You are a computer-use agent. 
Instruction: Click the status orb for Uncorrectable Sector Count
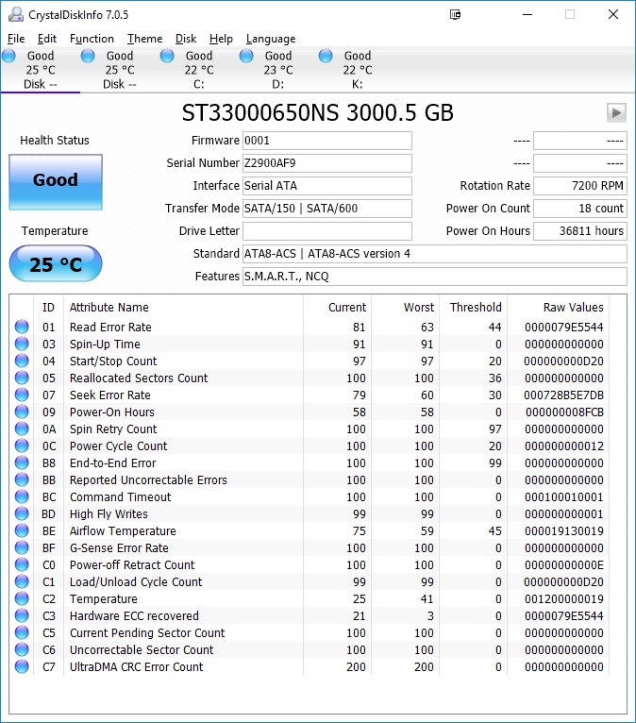22,649
